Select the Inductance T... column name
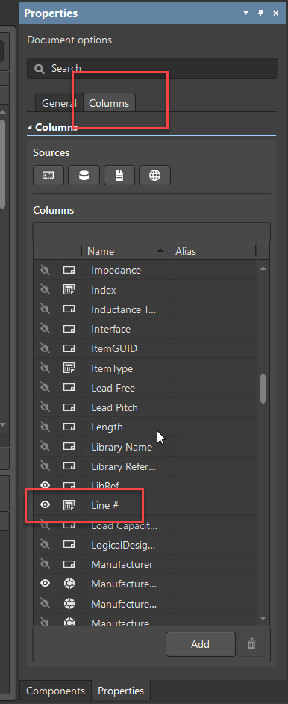 tap(124, 309)
